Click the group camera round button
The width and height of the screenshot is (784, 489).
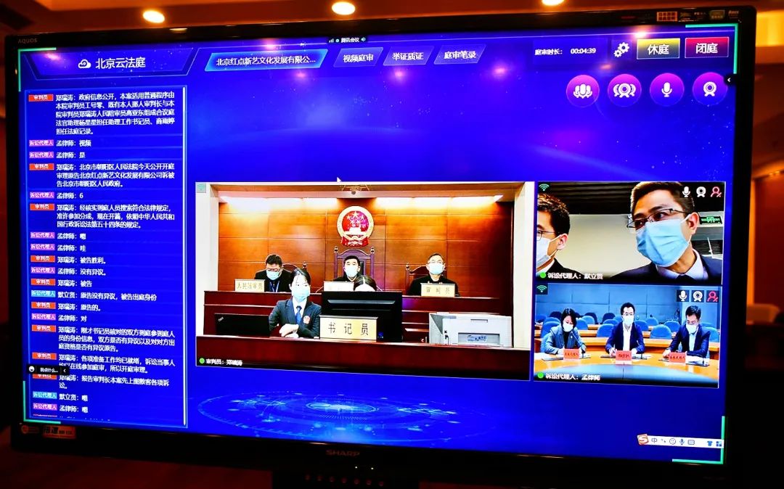[624, 90]
